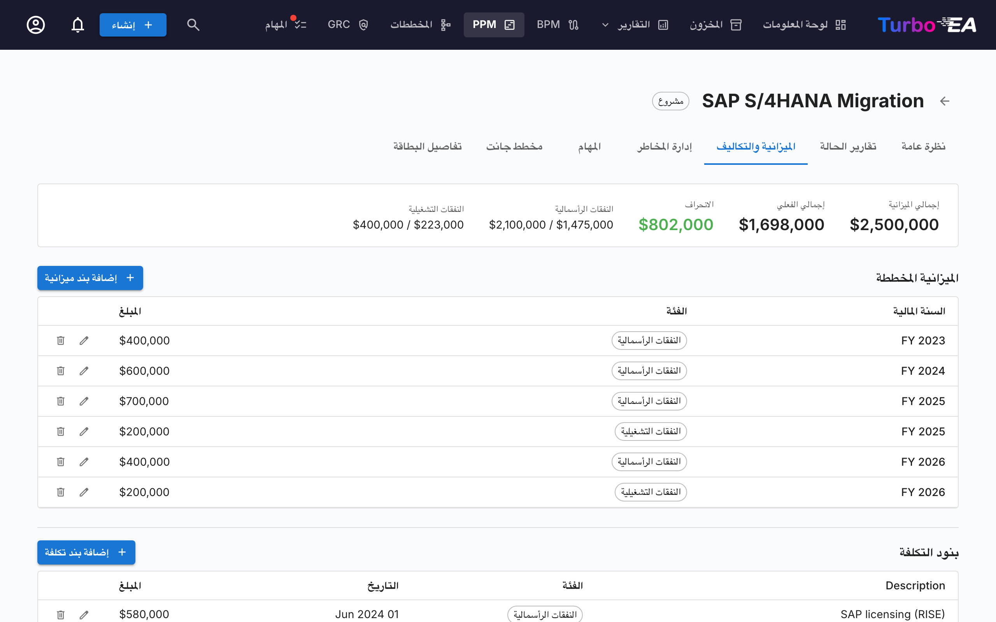Switch to إدارة المخاطر risk tab
Image resolution: width=996 pixels, height=622 pixels.
point(664,147)
